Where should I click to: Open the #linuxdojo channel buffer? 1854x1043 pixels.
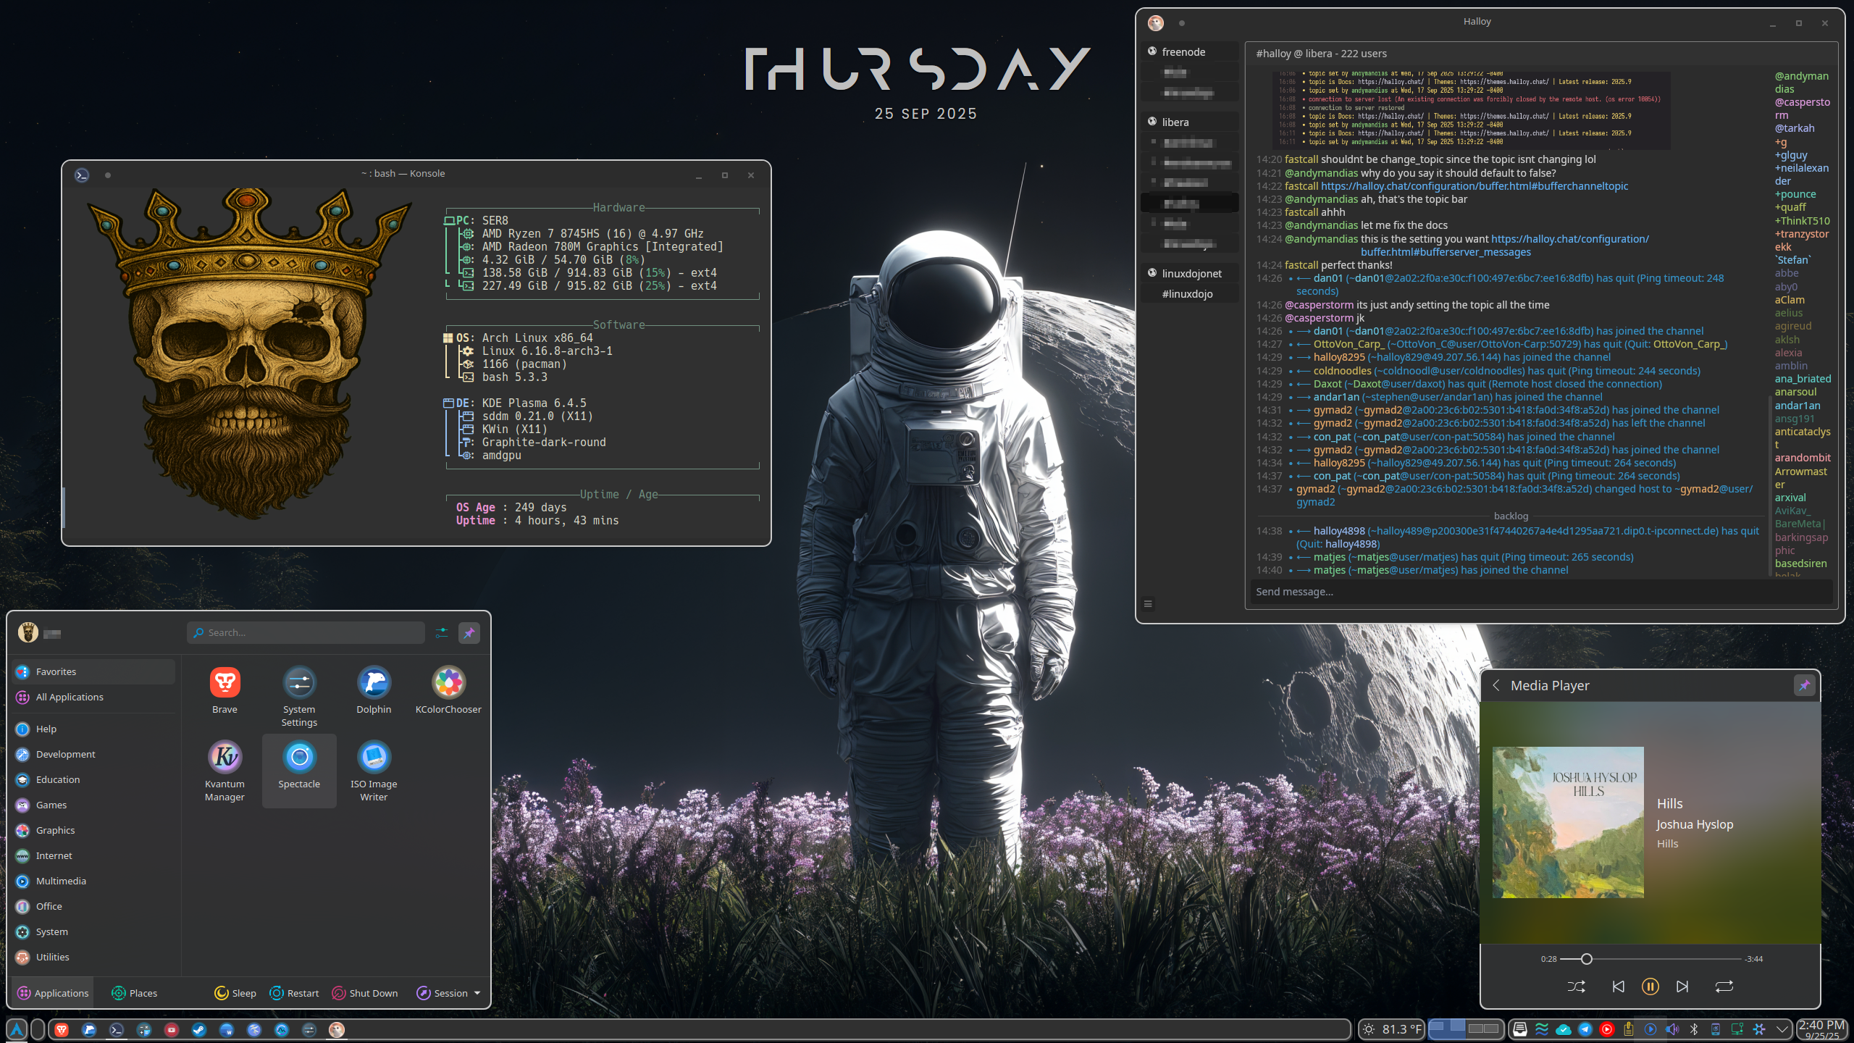click(1187, 294)
